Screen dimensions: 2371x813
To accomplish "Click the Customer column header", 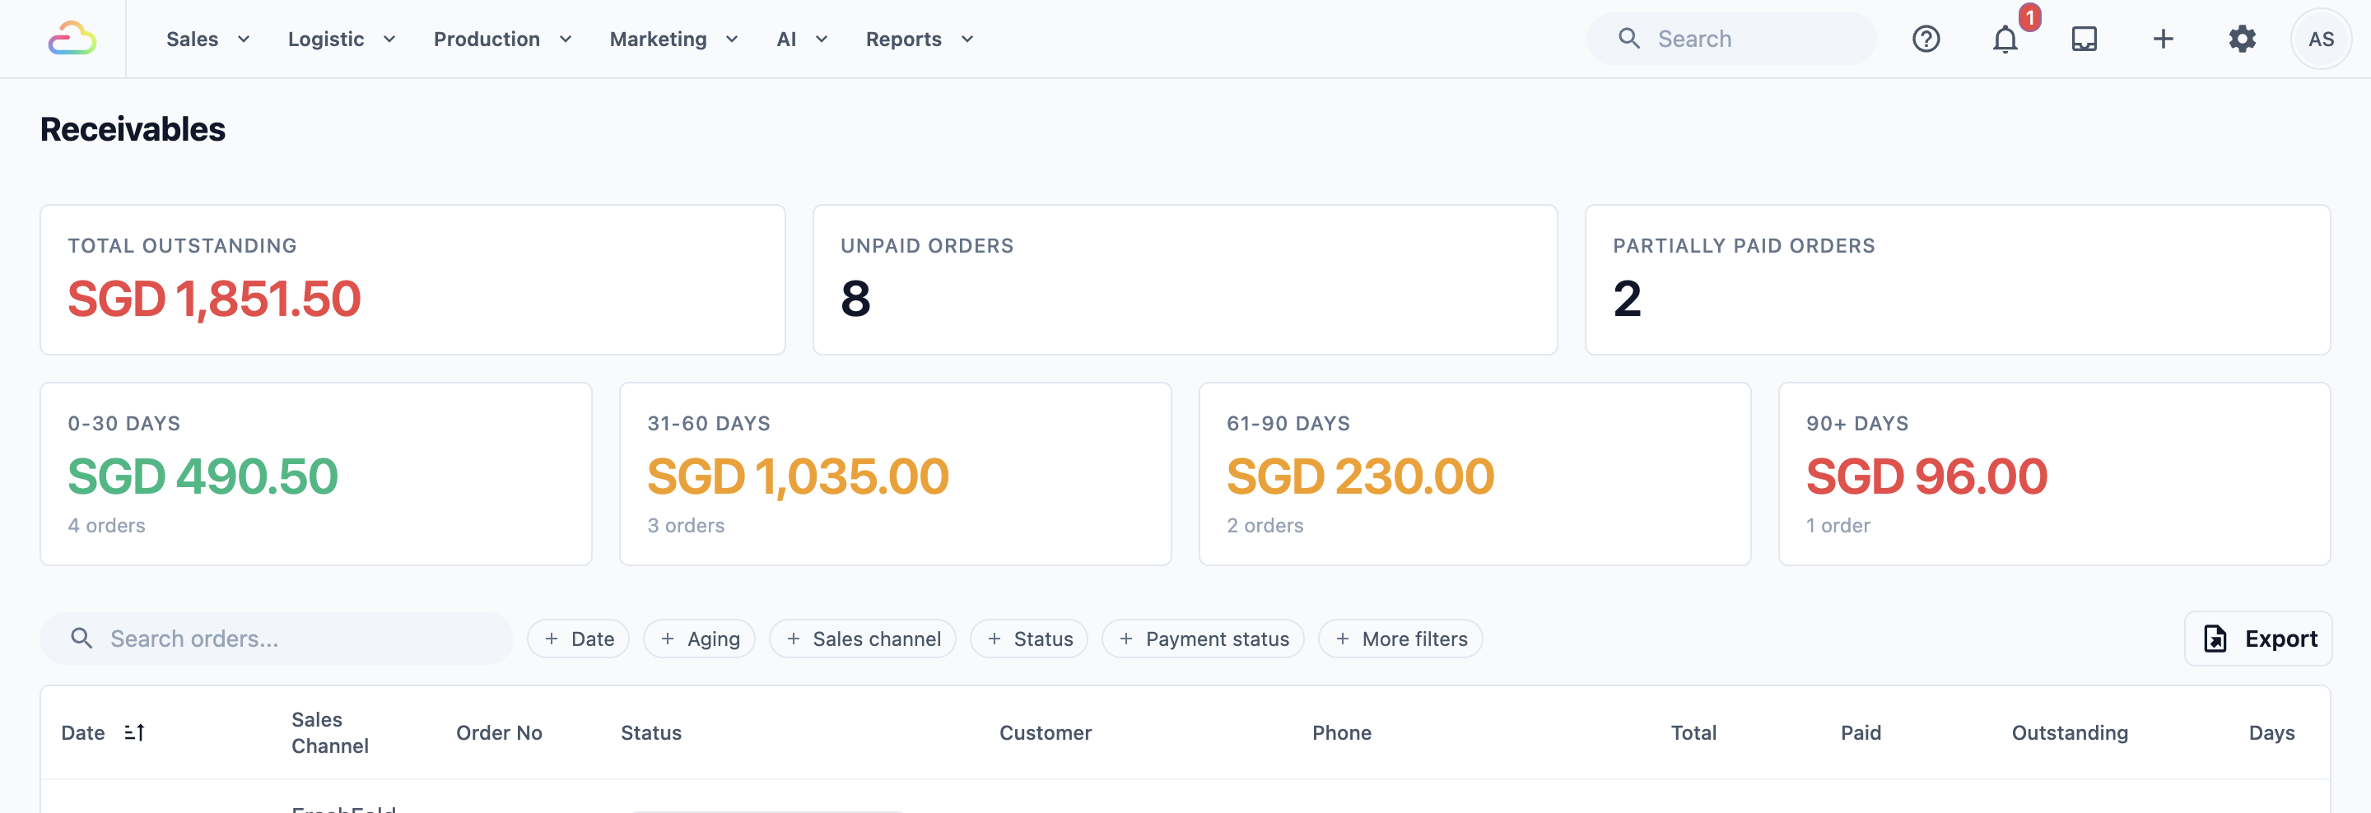I will tap(1046, 732).
